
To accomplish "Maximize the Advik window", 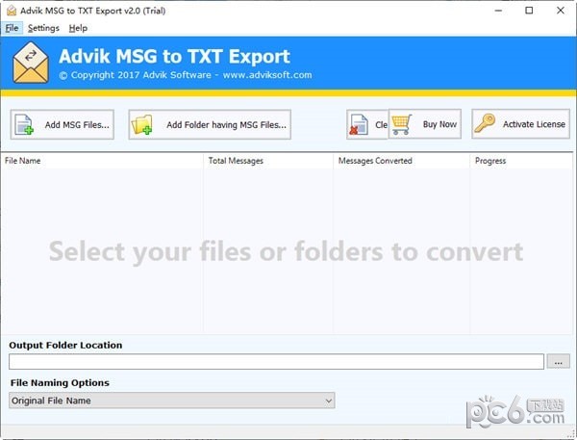I will point(529,11).
